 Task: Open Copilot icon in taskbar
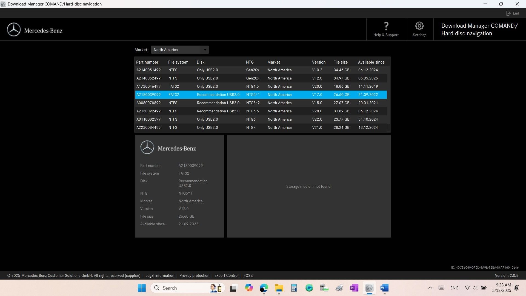click(x=249, y=288)
